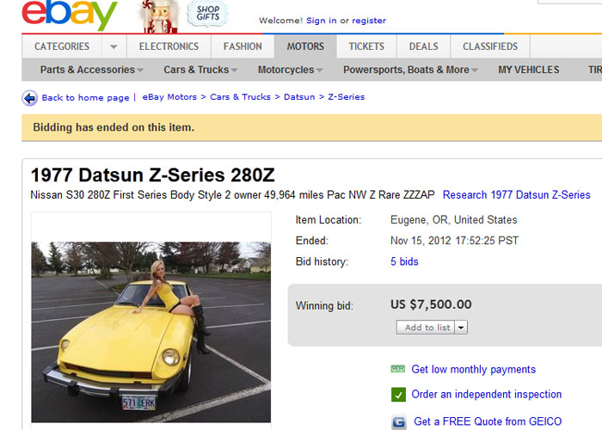Expand Powersports, Boats & More menu

410,70
